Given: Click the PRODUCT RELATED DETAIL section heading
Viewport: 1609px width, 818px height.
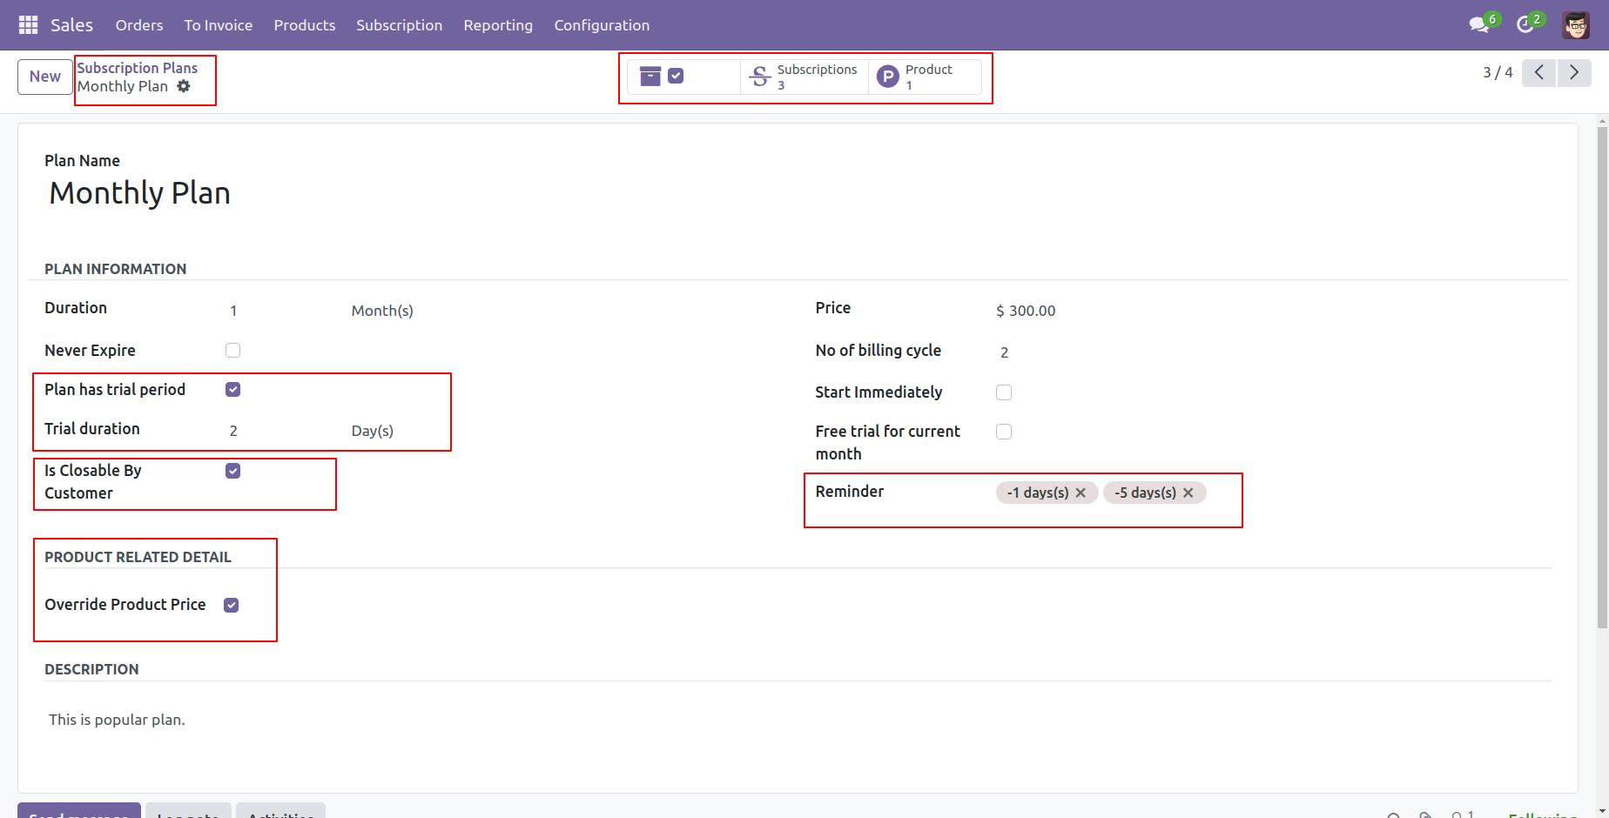Looking at the screenshot, I should (138, 557).
